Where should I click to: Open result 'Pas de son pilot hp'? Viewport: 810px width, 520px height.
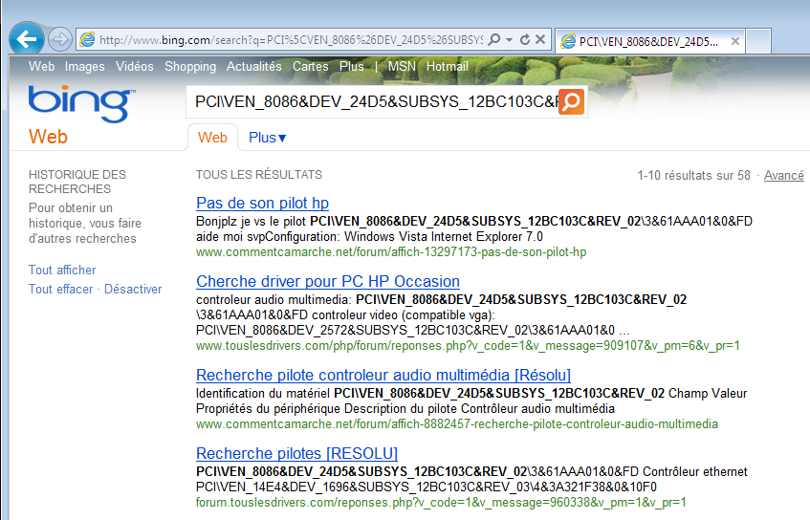262,204
